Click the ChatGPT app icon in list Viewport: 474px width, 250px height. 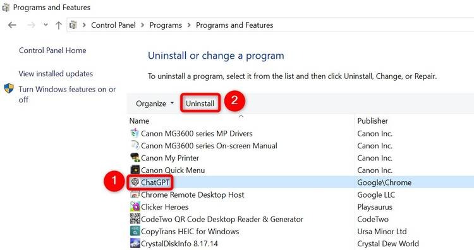pyautogui.click(x=135, y=182)
